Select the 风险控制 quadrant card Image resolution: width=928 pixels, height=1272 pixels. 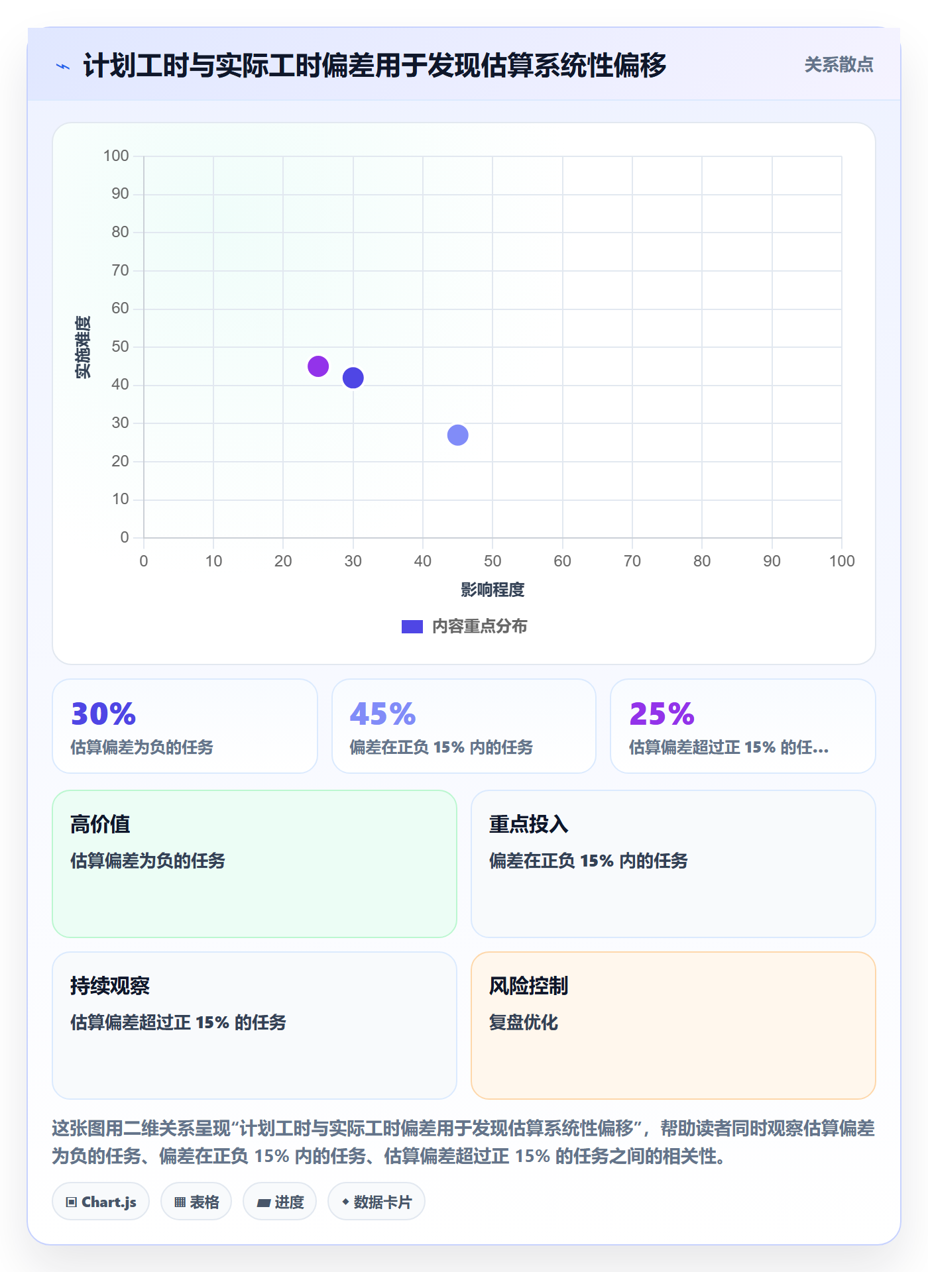pyautogui.click(x=673, y=1026)
